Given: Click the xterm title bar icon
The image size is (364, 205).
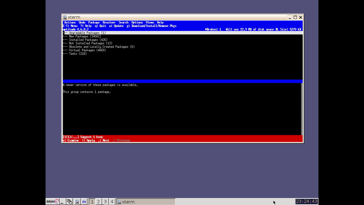Looking at the screenshot, I should point(65,17).
